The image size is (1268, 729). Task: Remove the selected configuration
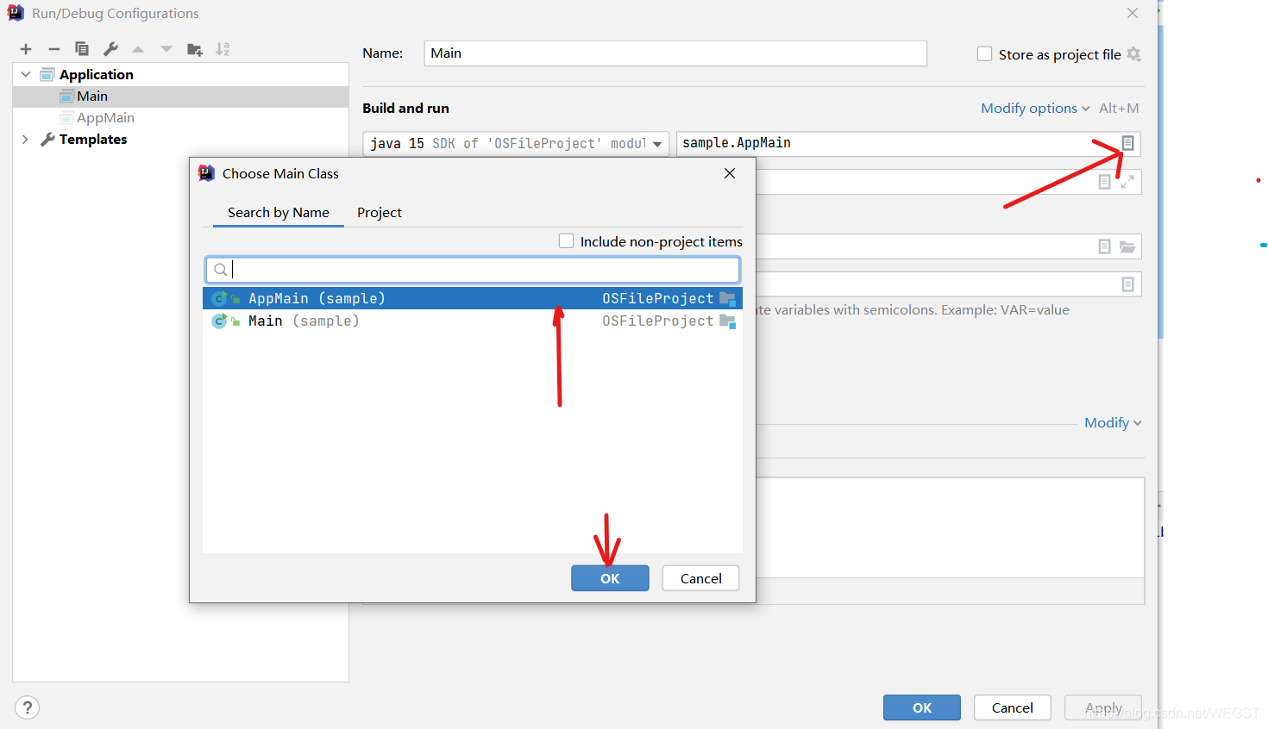point(53,49)
